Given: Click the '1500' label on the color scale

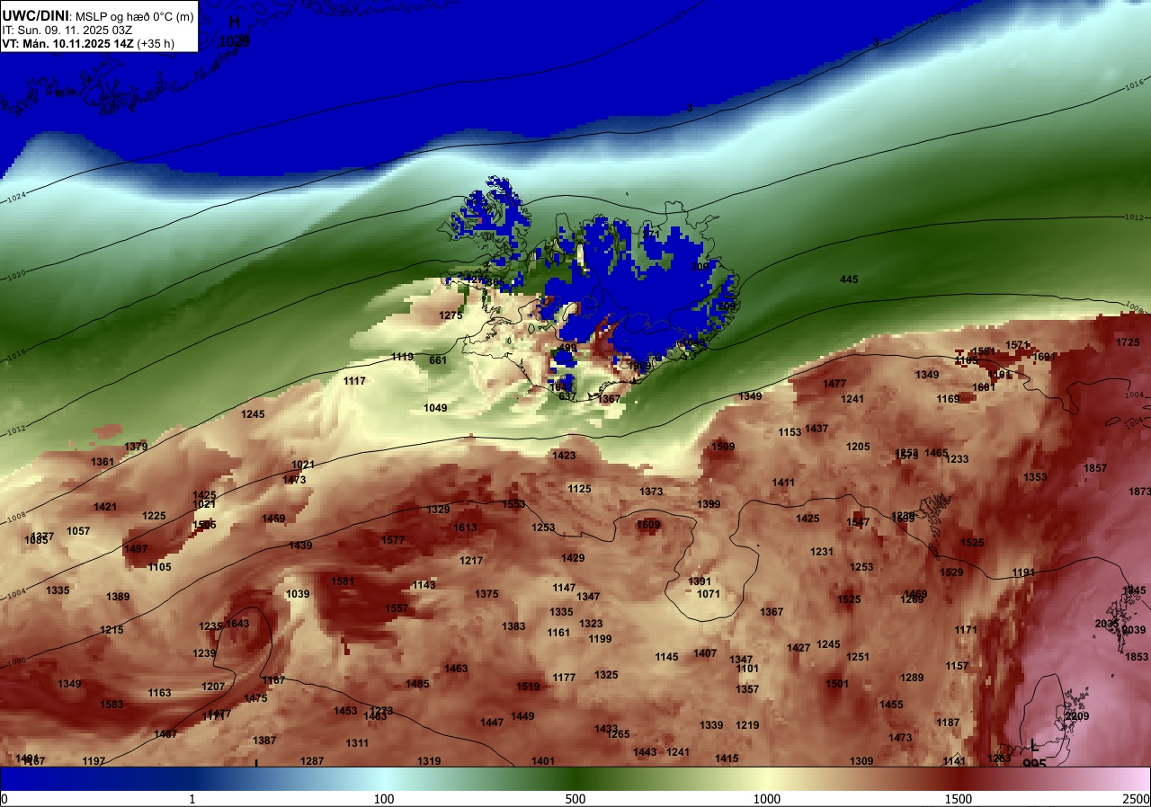Looking at the screenshot, I should pos(959,799).
